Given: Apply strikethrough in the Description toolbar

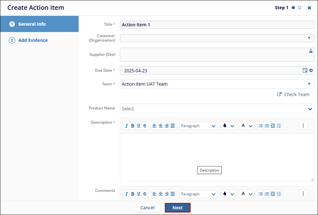Looking at the screenshot, I should [145, 126].
